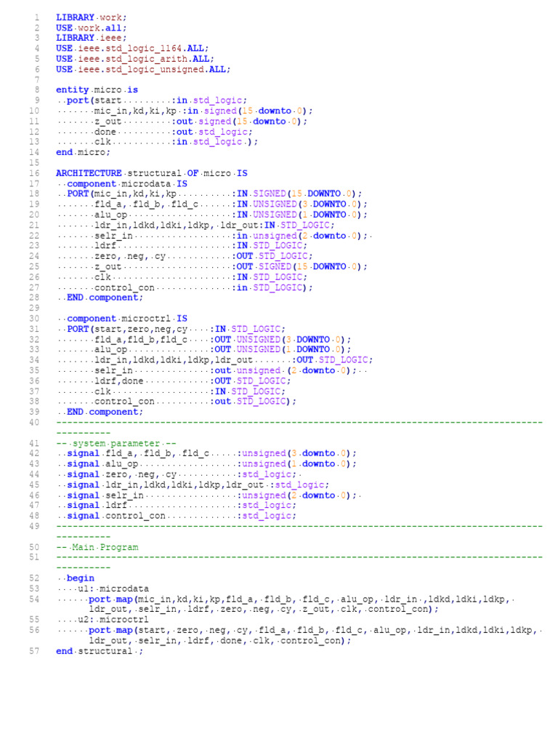Click 'ARCHITECTURE structural OF micro IS'
This screenshot has height=745, width=558.
point(151,173)
